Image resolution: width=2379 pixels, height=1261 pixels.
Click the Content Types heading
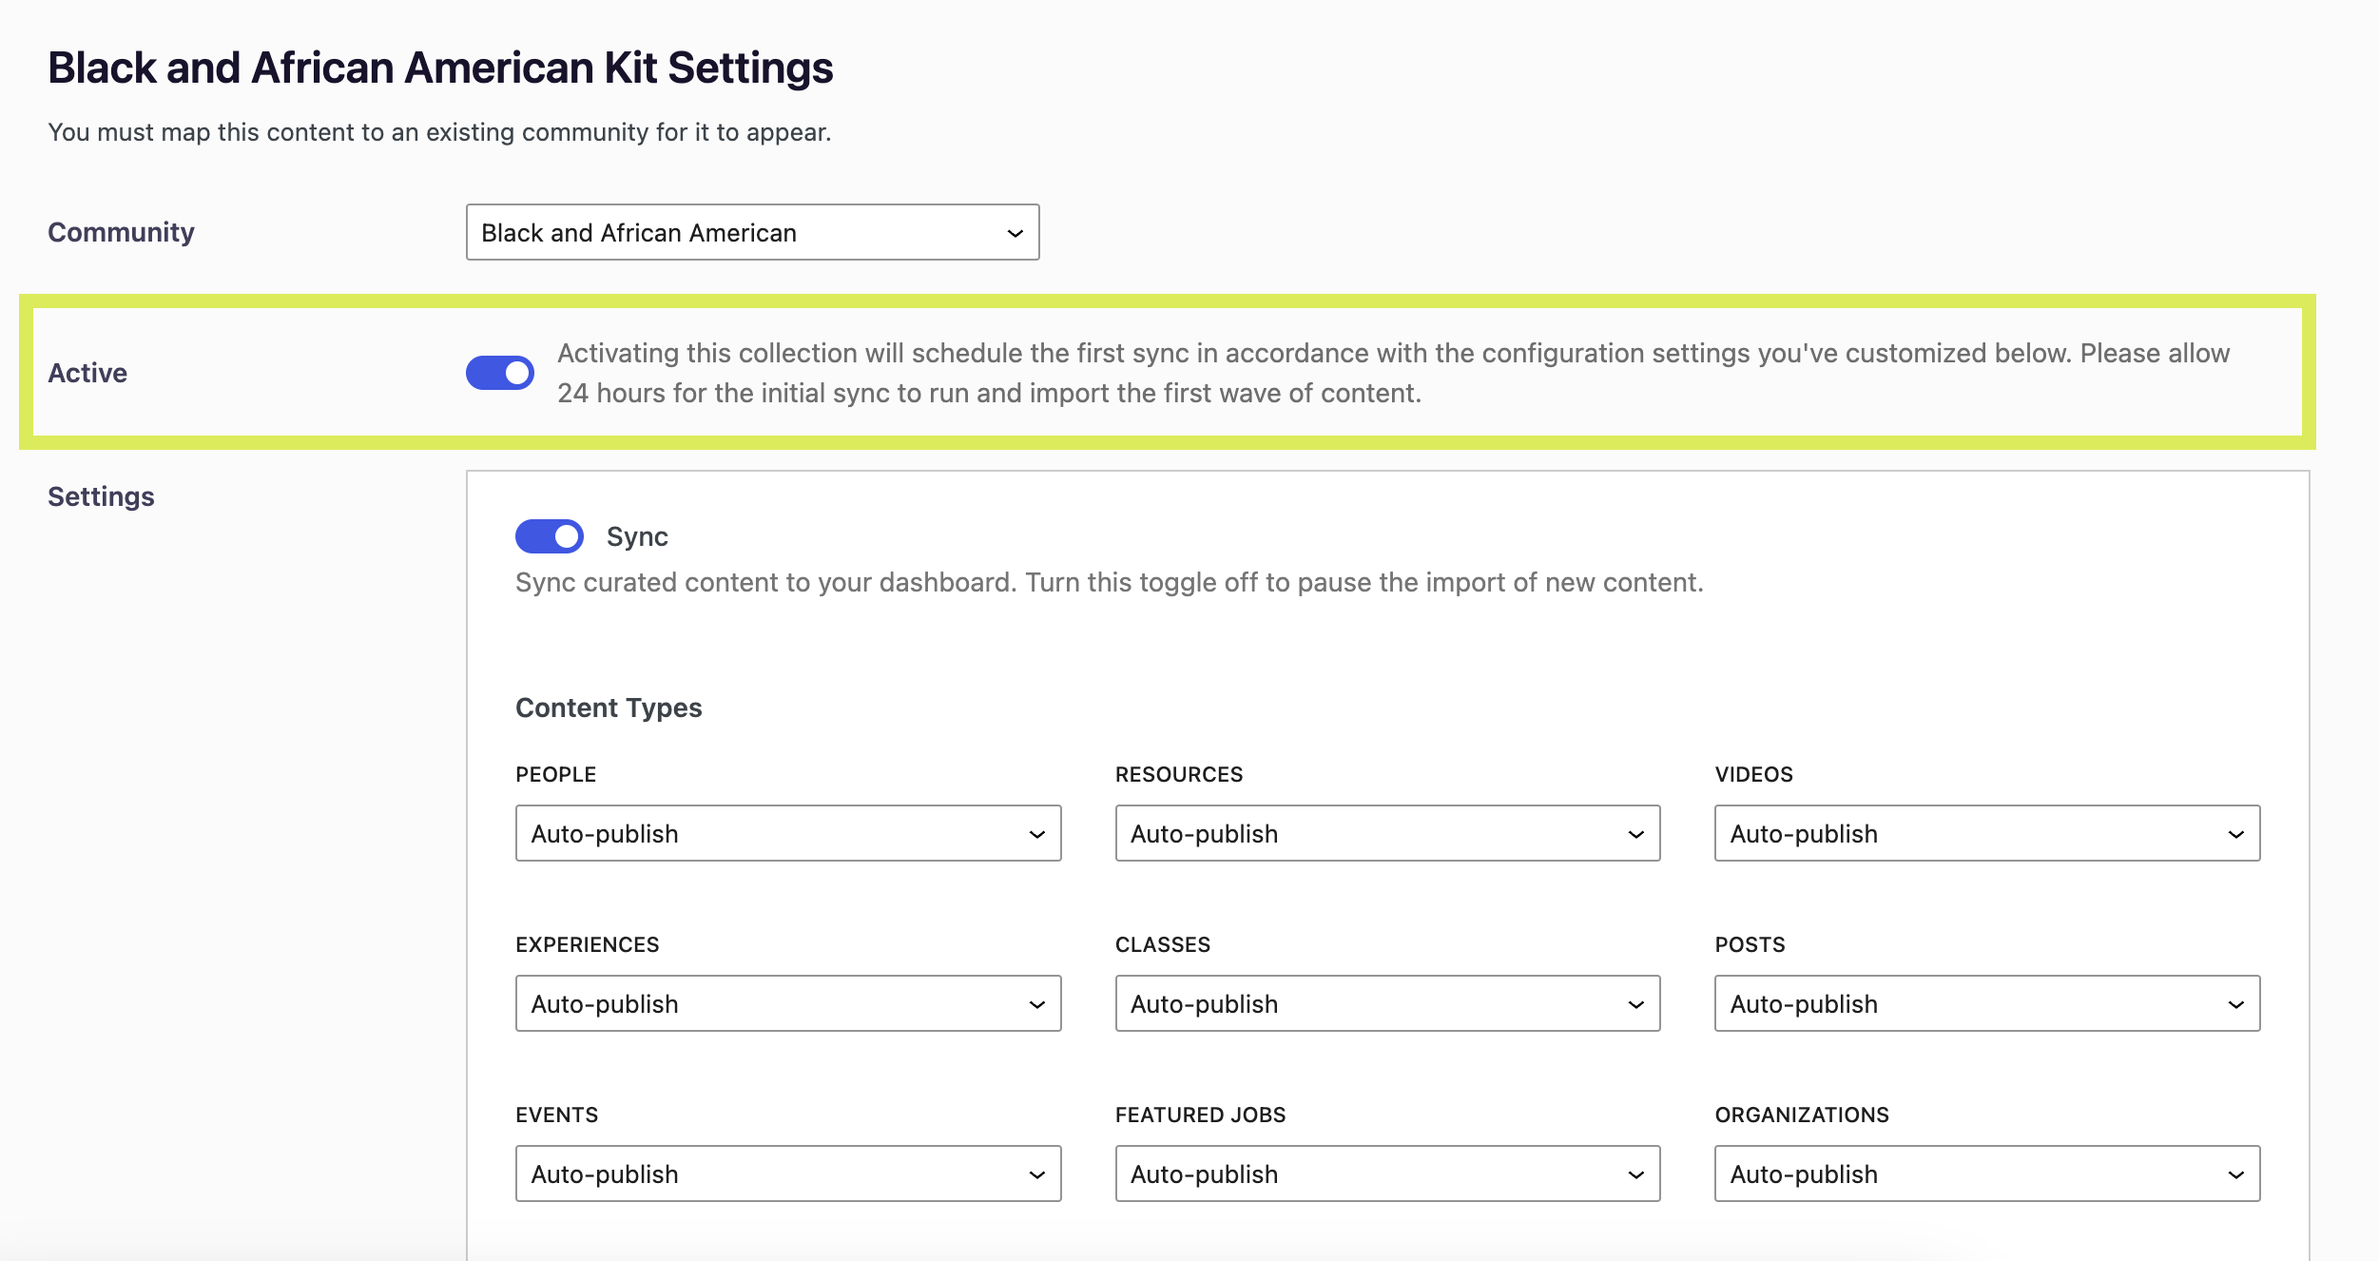609,708
